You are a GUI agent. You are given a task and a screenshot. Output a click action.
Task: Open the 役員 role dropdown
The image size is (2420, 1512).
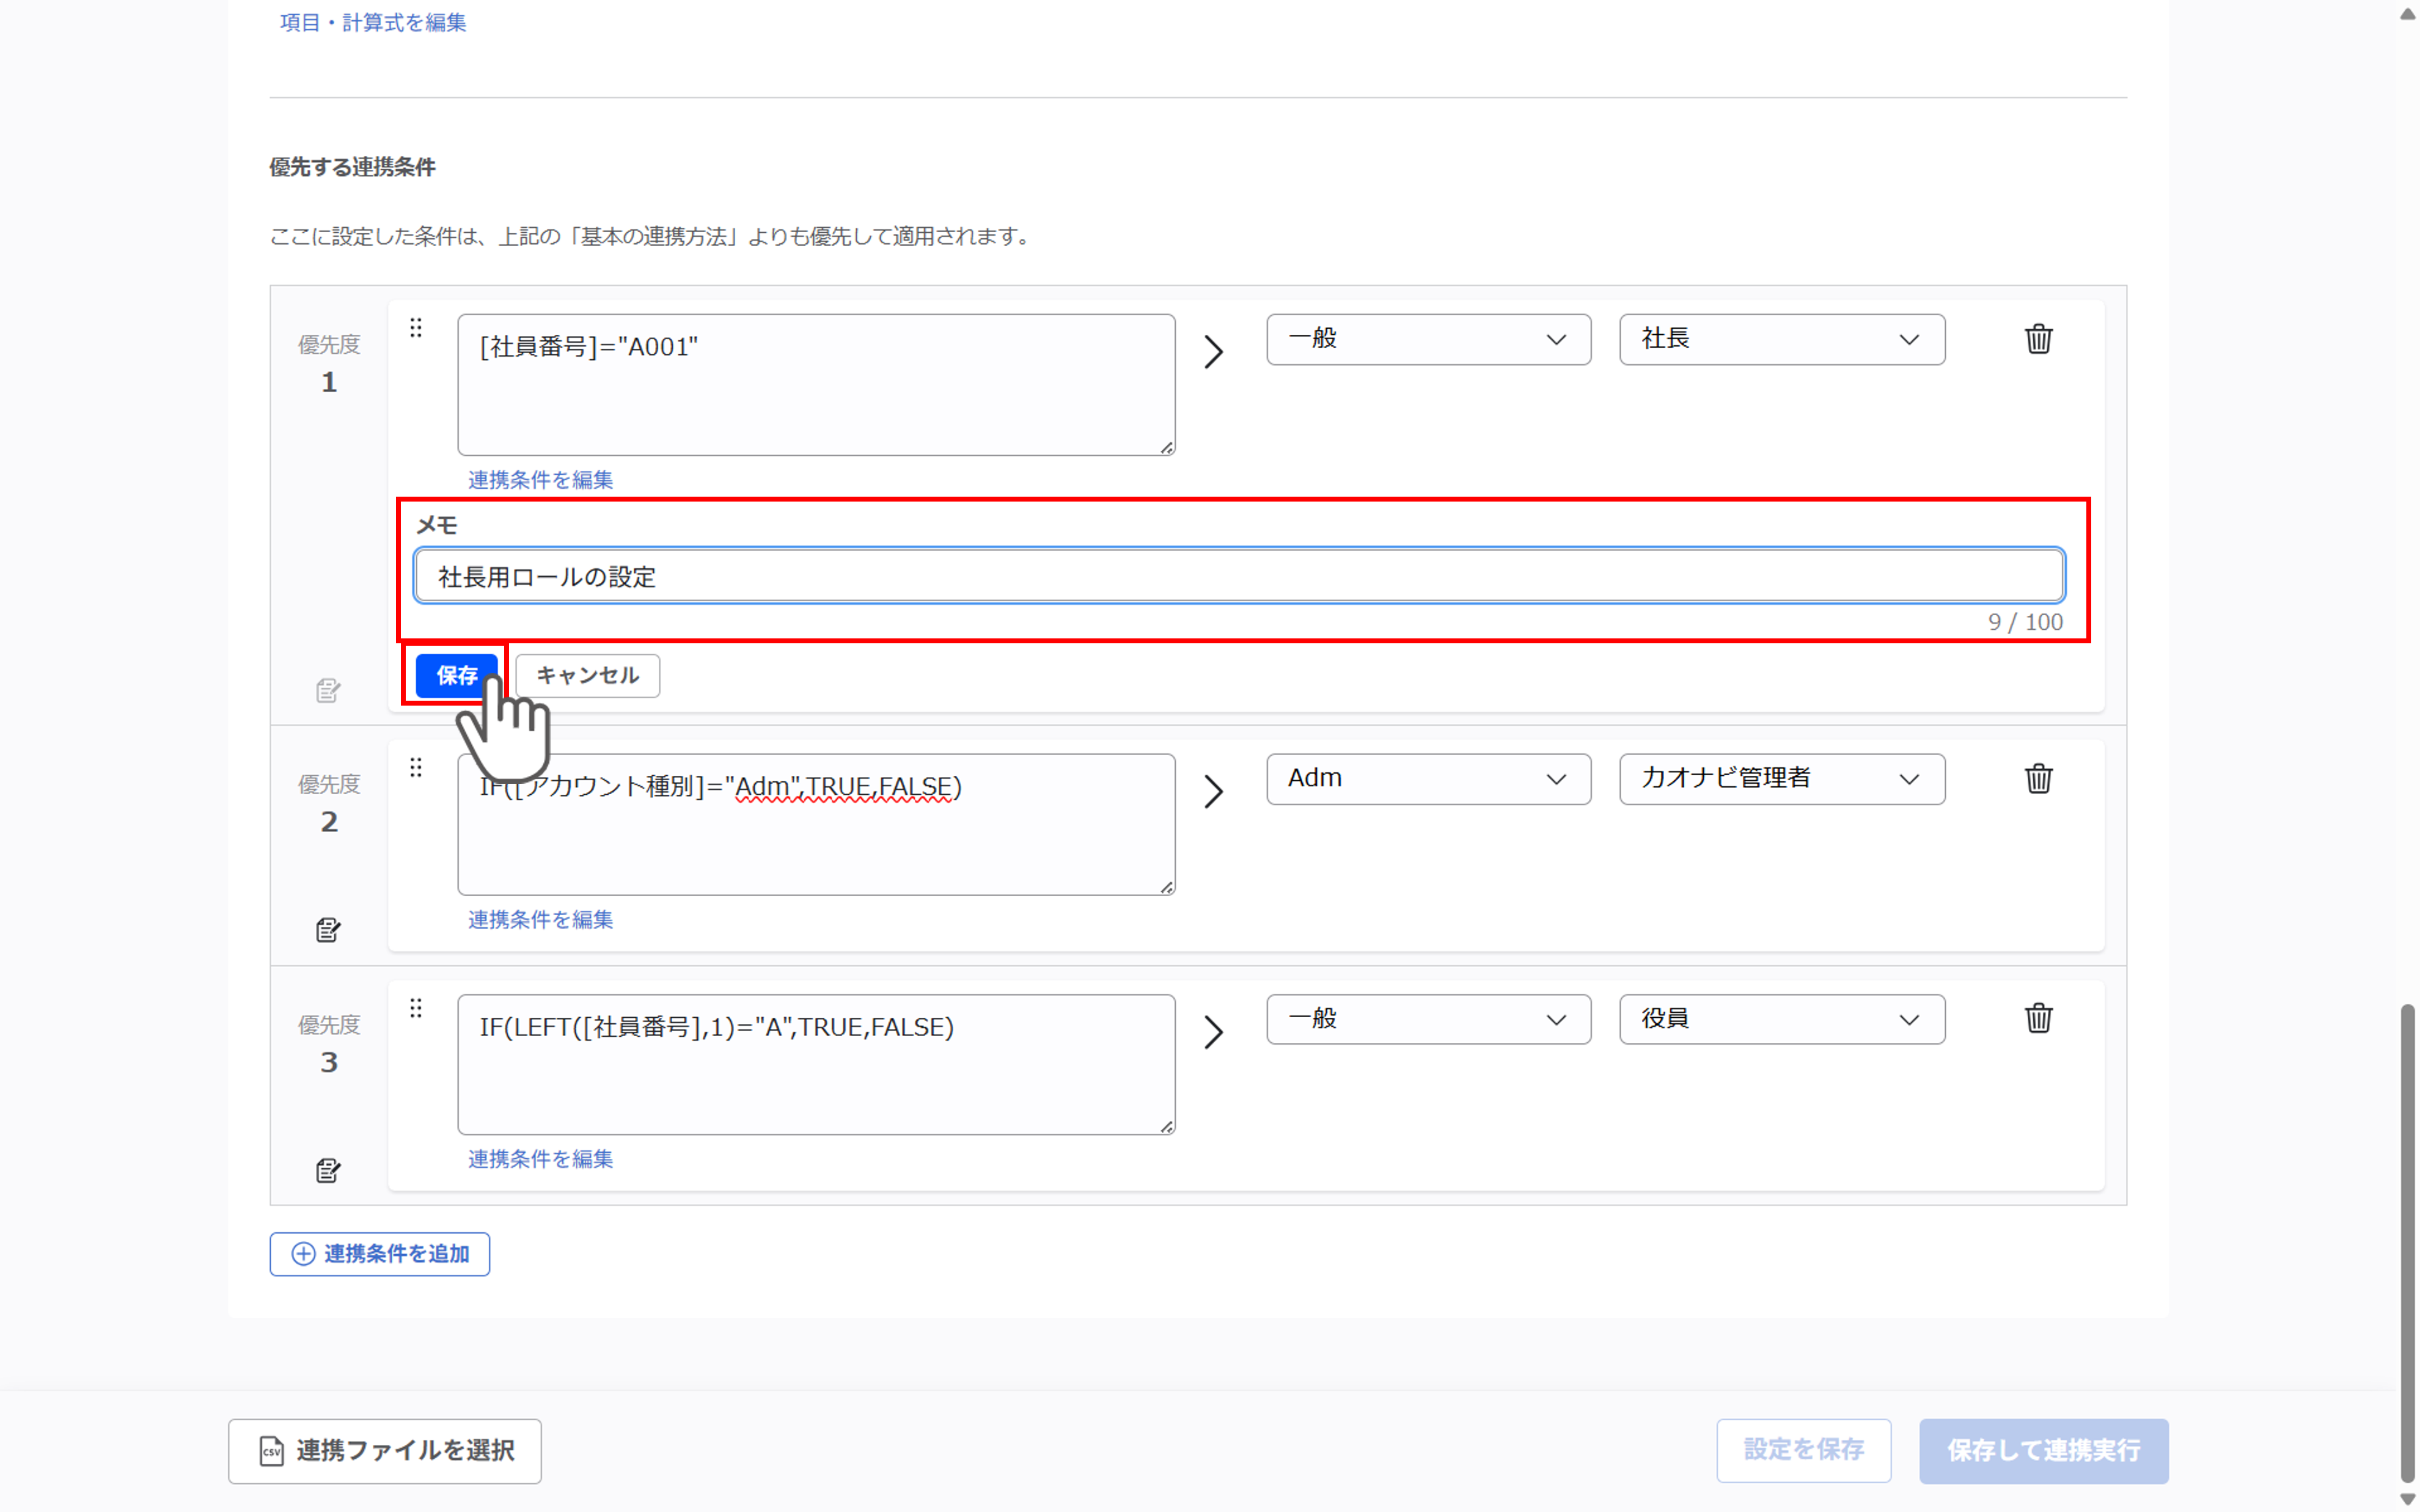[x=1781, y=1018]
